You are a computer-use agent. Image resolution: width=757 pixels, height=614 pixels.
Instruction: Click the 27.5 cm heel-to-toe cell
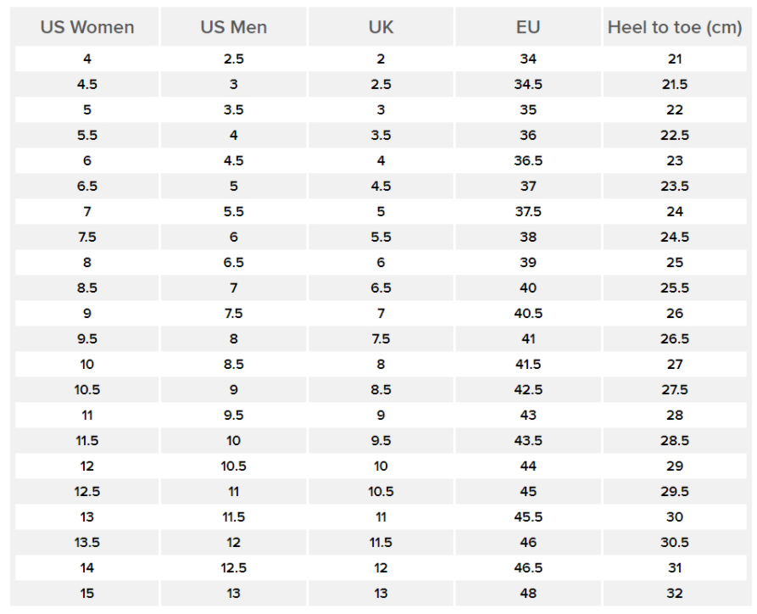coord(675,389)
